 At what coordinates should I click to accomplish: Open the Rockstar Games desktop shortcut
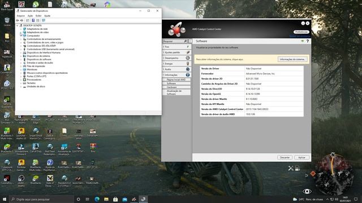click(21, 165)
